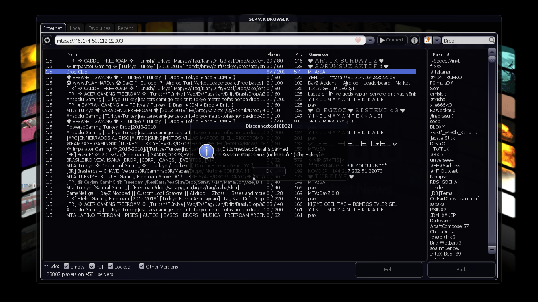This screenshot has height=302, width=538.
Task: Select player "~Speed.VinyL" in player list
Action: click(x=445, y=61)
